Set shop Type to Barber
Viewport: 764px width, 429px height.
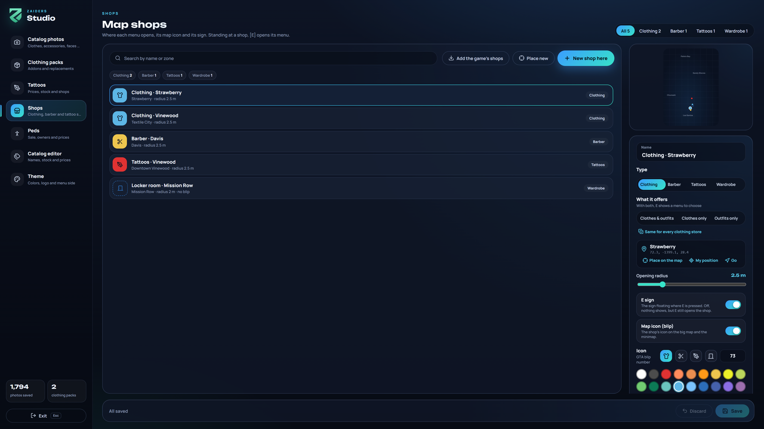674,184
